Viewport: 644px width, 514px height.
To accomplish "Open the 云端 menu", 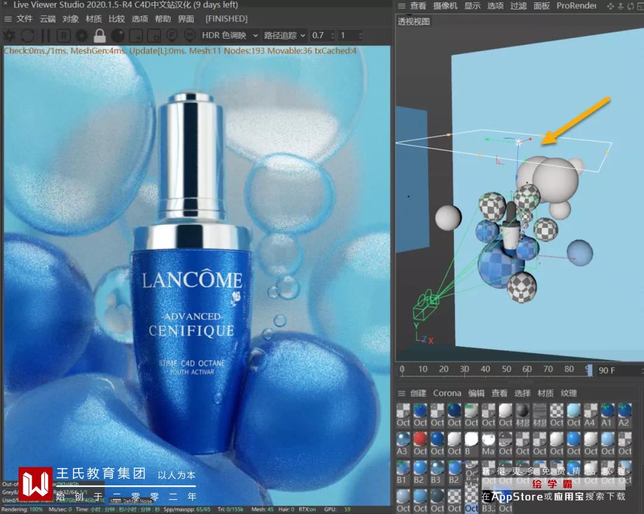I will click(48, 19).
